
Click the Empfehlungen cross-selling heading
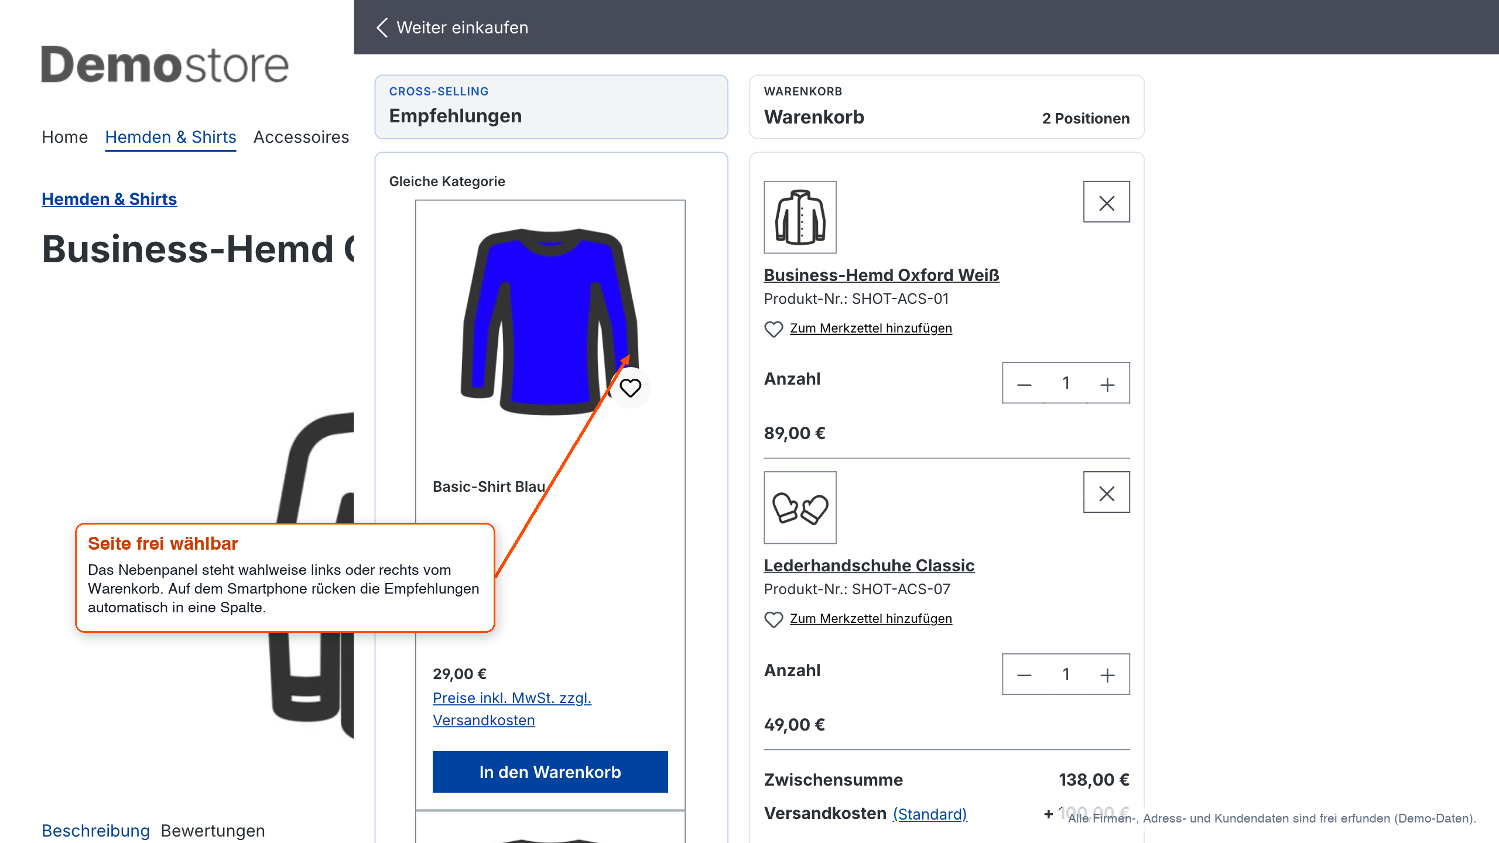(455, 116)
